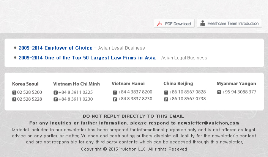Screen dimensions: 268x157
Task: Click telephone icon under Vietnam Ho Chi Minh
Action: [x=55, y=92]
